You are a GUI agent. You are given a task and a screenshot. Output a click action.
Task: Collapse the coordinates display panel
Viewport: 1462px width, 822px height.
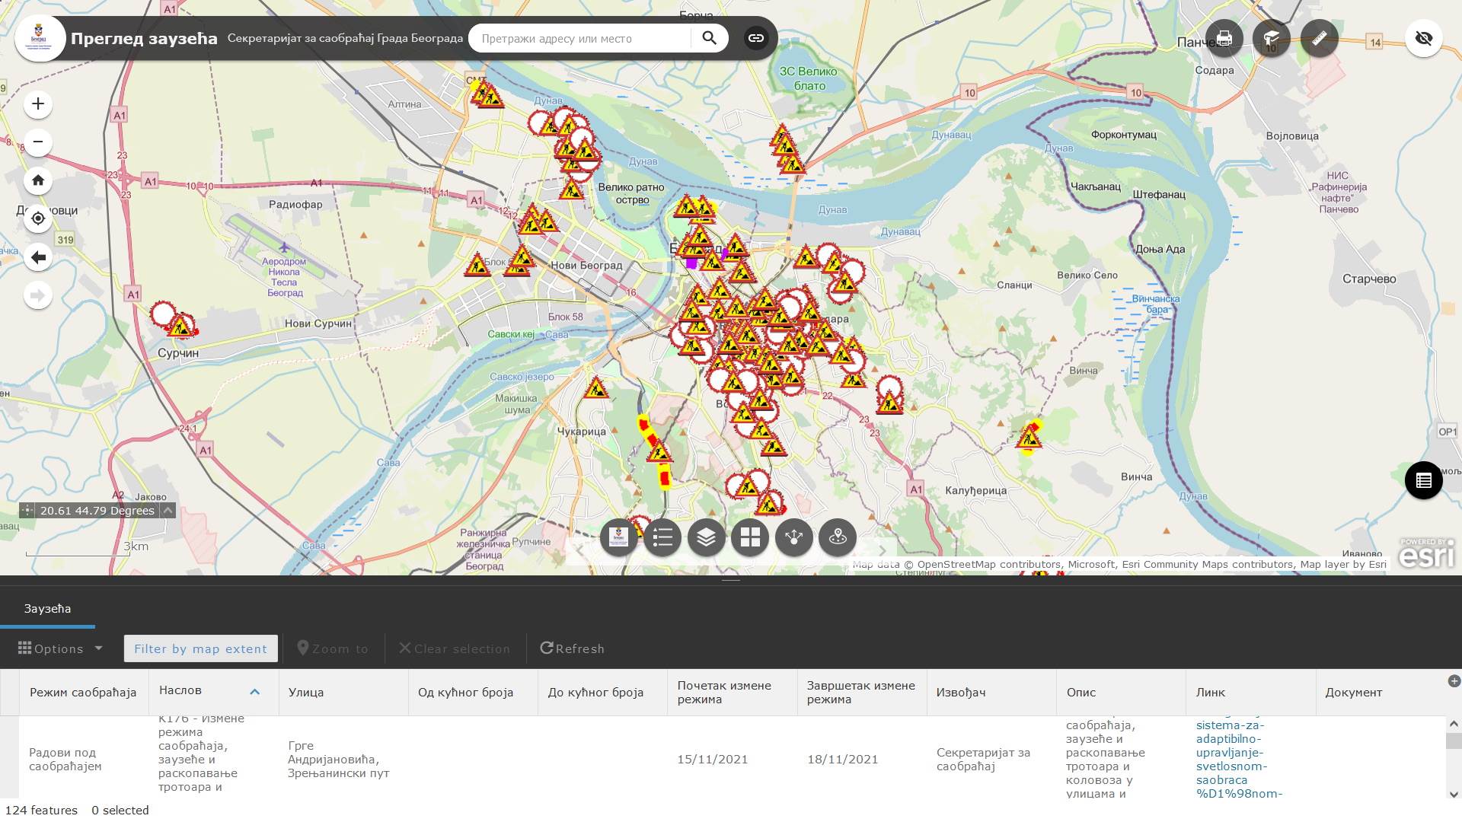coord(167,511)
